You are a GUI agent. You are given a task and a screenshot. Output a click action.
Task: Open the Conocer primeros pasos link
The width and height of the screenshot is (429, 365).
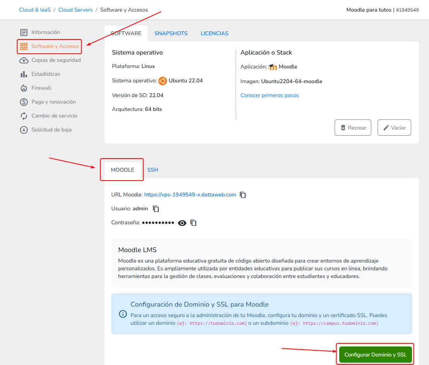point(270,96)
